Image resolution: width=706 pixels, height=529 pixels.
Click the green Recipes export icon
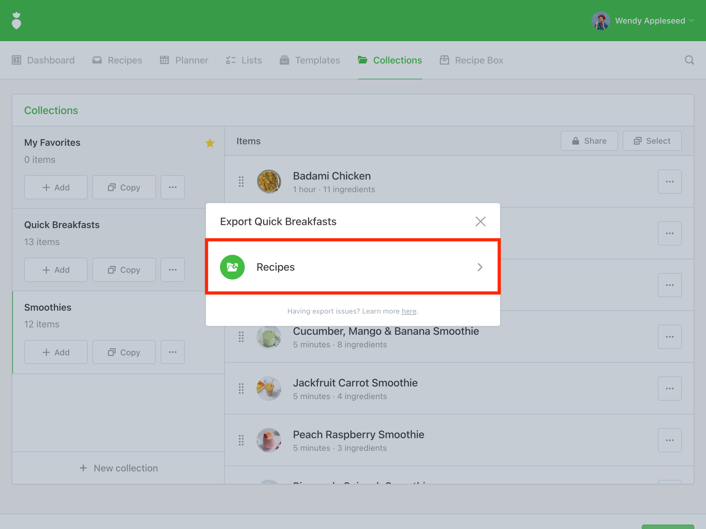pos(232,267)
